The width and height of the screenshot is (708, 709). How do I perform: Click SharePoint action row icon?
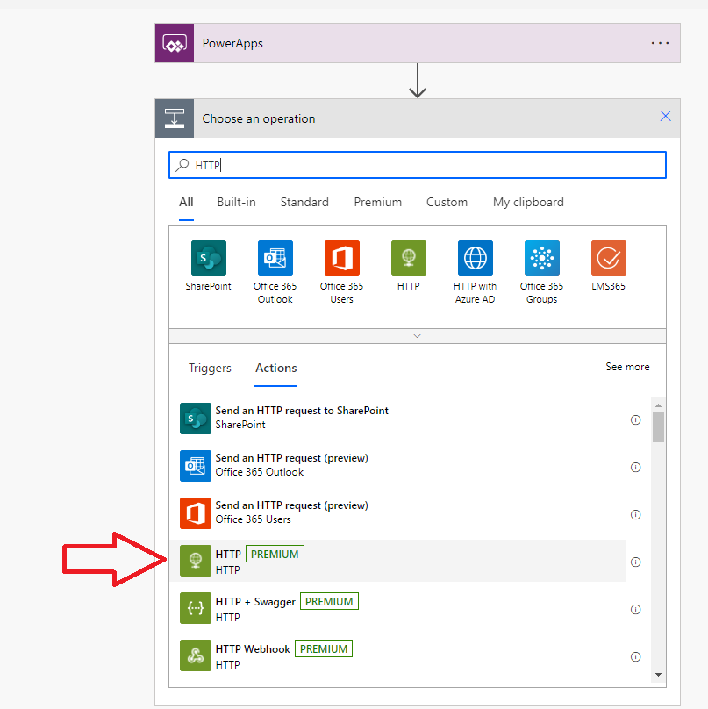(196, 419)
